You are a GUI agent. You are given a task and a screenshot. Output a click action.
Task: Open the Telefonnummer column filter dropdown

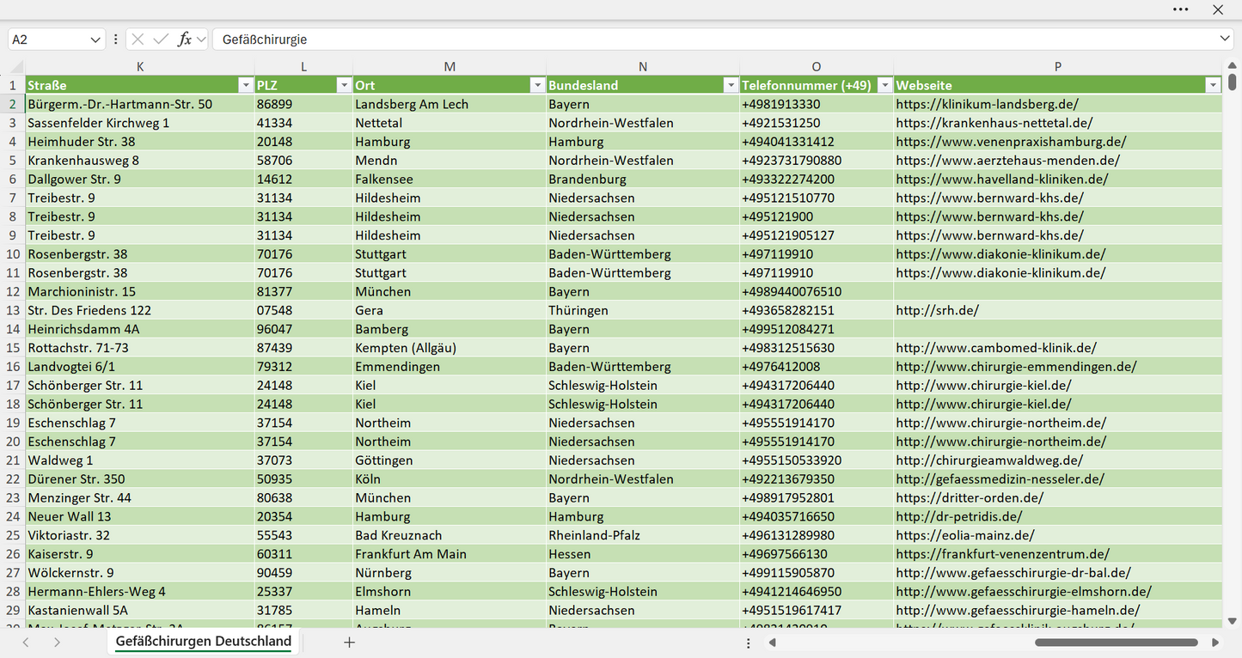(884, 85)
